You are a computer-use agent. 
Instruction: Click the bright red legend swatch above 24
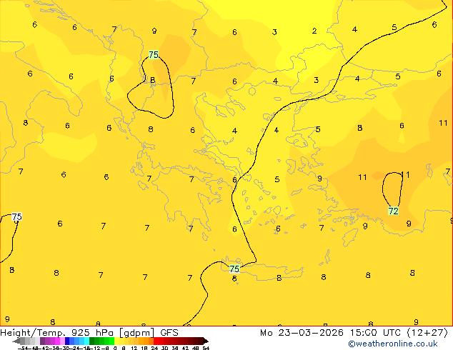[156, 341]
